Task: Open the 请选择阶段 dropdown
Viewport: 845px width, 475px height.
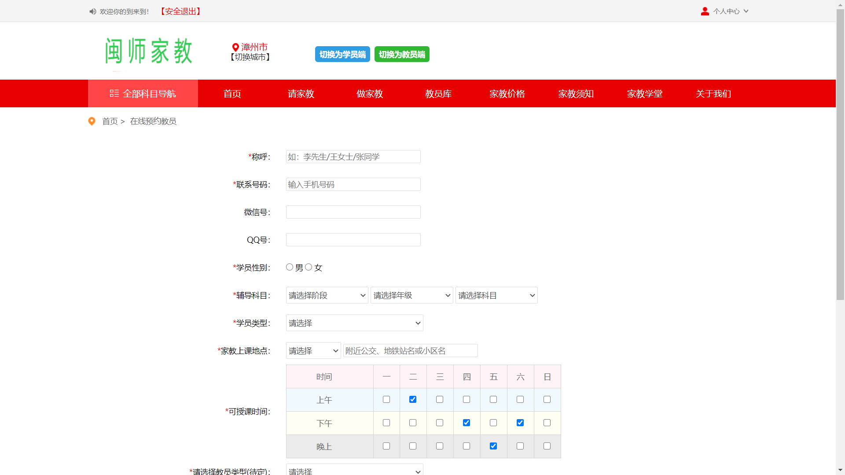Action: coord(327,295)
